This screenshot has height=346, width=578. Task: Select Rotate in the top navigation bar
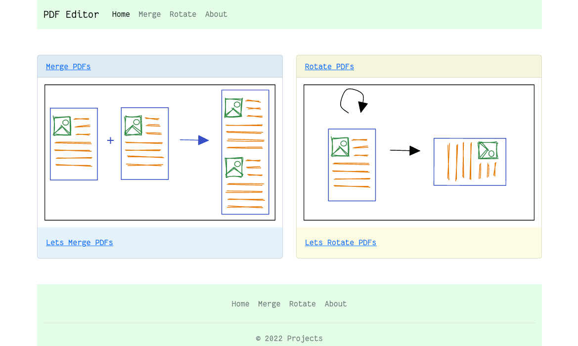(182, 14)
